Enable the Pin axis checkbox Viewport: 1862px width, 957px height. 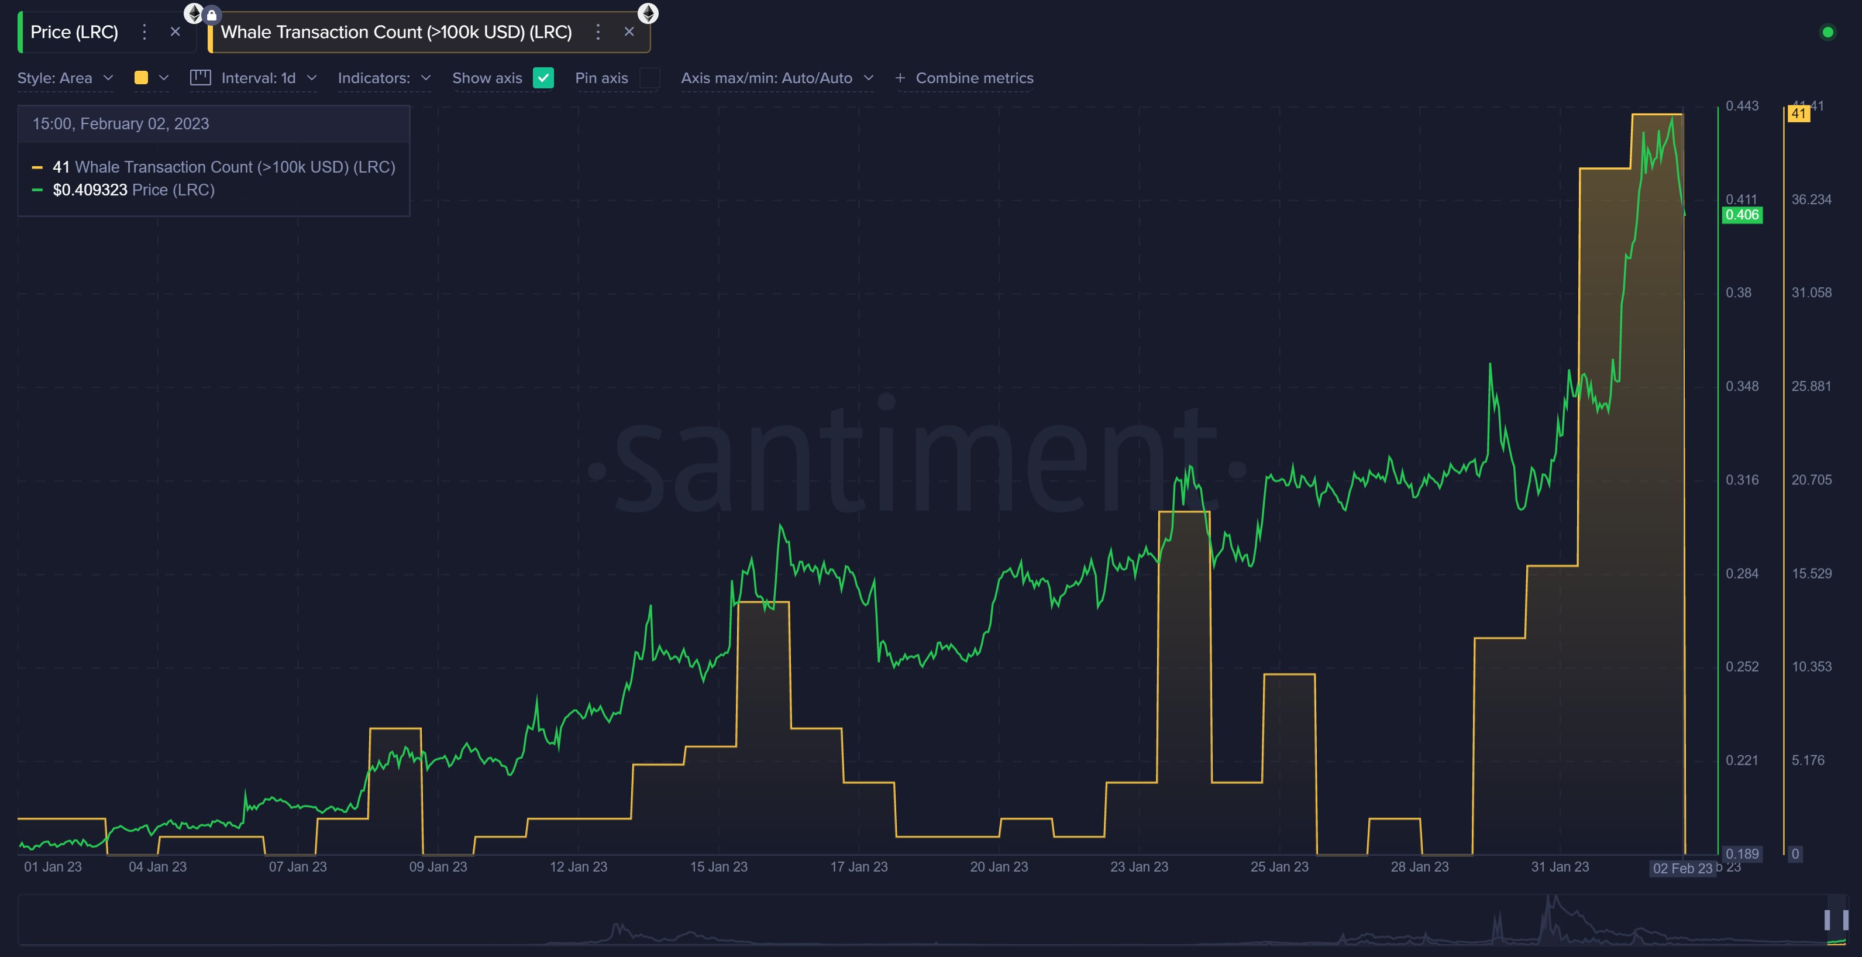click(650, 77)
